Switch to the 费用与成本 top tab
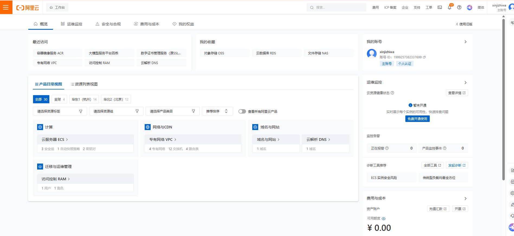This screenshot has width=514, height=236. click(147, 24)
